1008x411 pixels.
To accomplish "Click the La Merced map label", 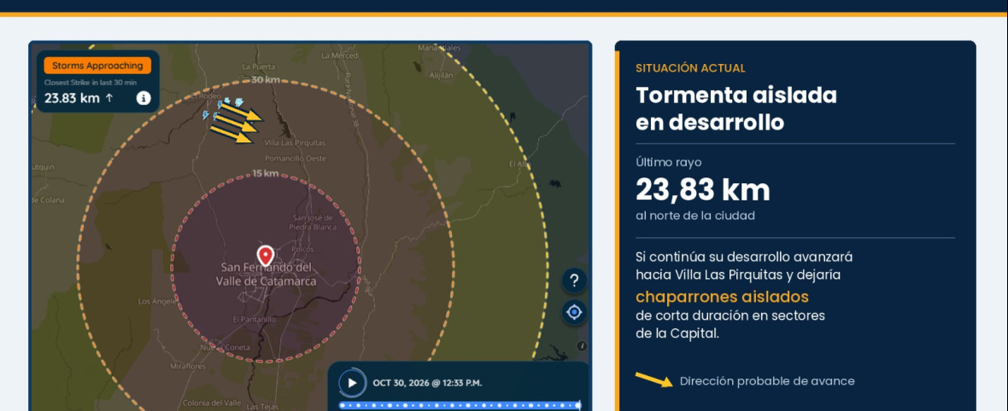I will click(x=339, y=56).
